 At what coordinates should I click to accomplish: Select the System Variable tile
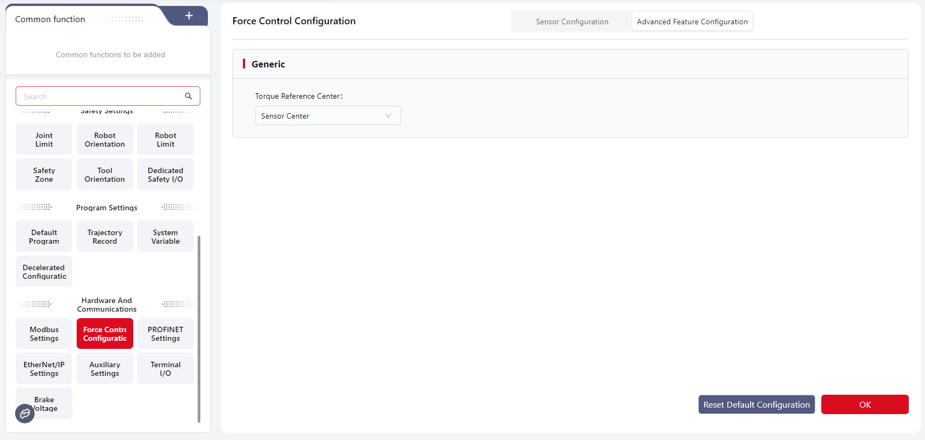pos(165,237)
